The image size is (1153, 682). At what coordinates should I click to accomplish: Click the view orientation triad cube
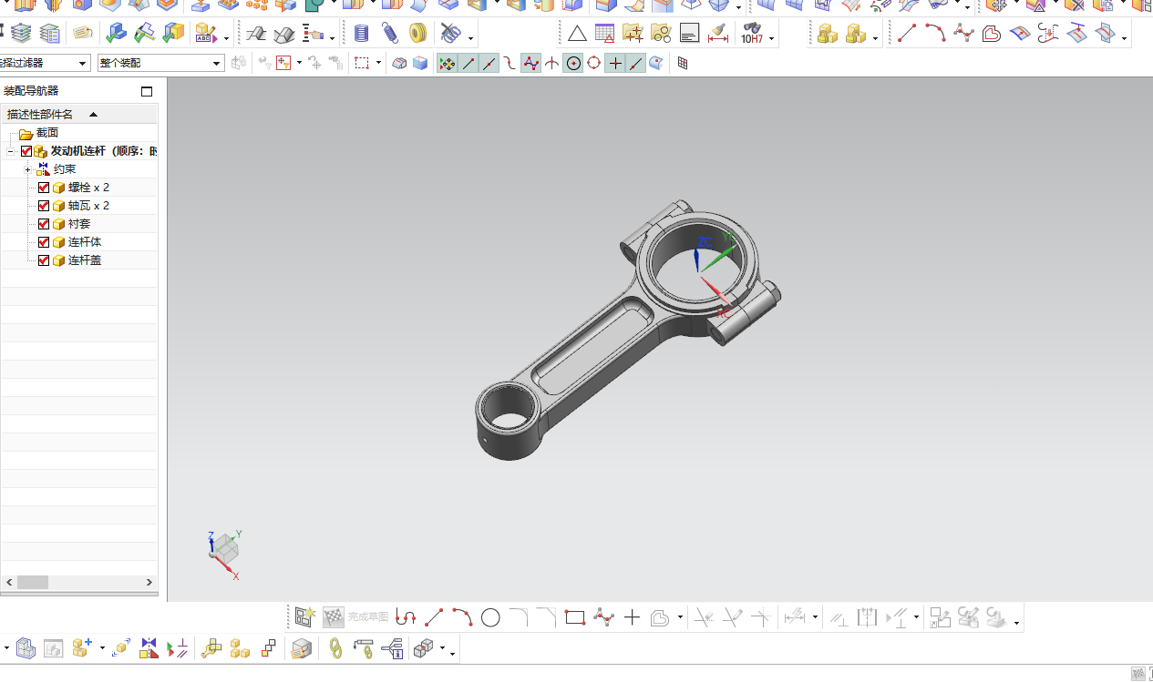(x=223, y=550)
